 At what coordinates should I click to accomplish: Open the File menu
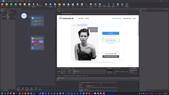tap(6, 1)
